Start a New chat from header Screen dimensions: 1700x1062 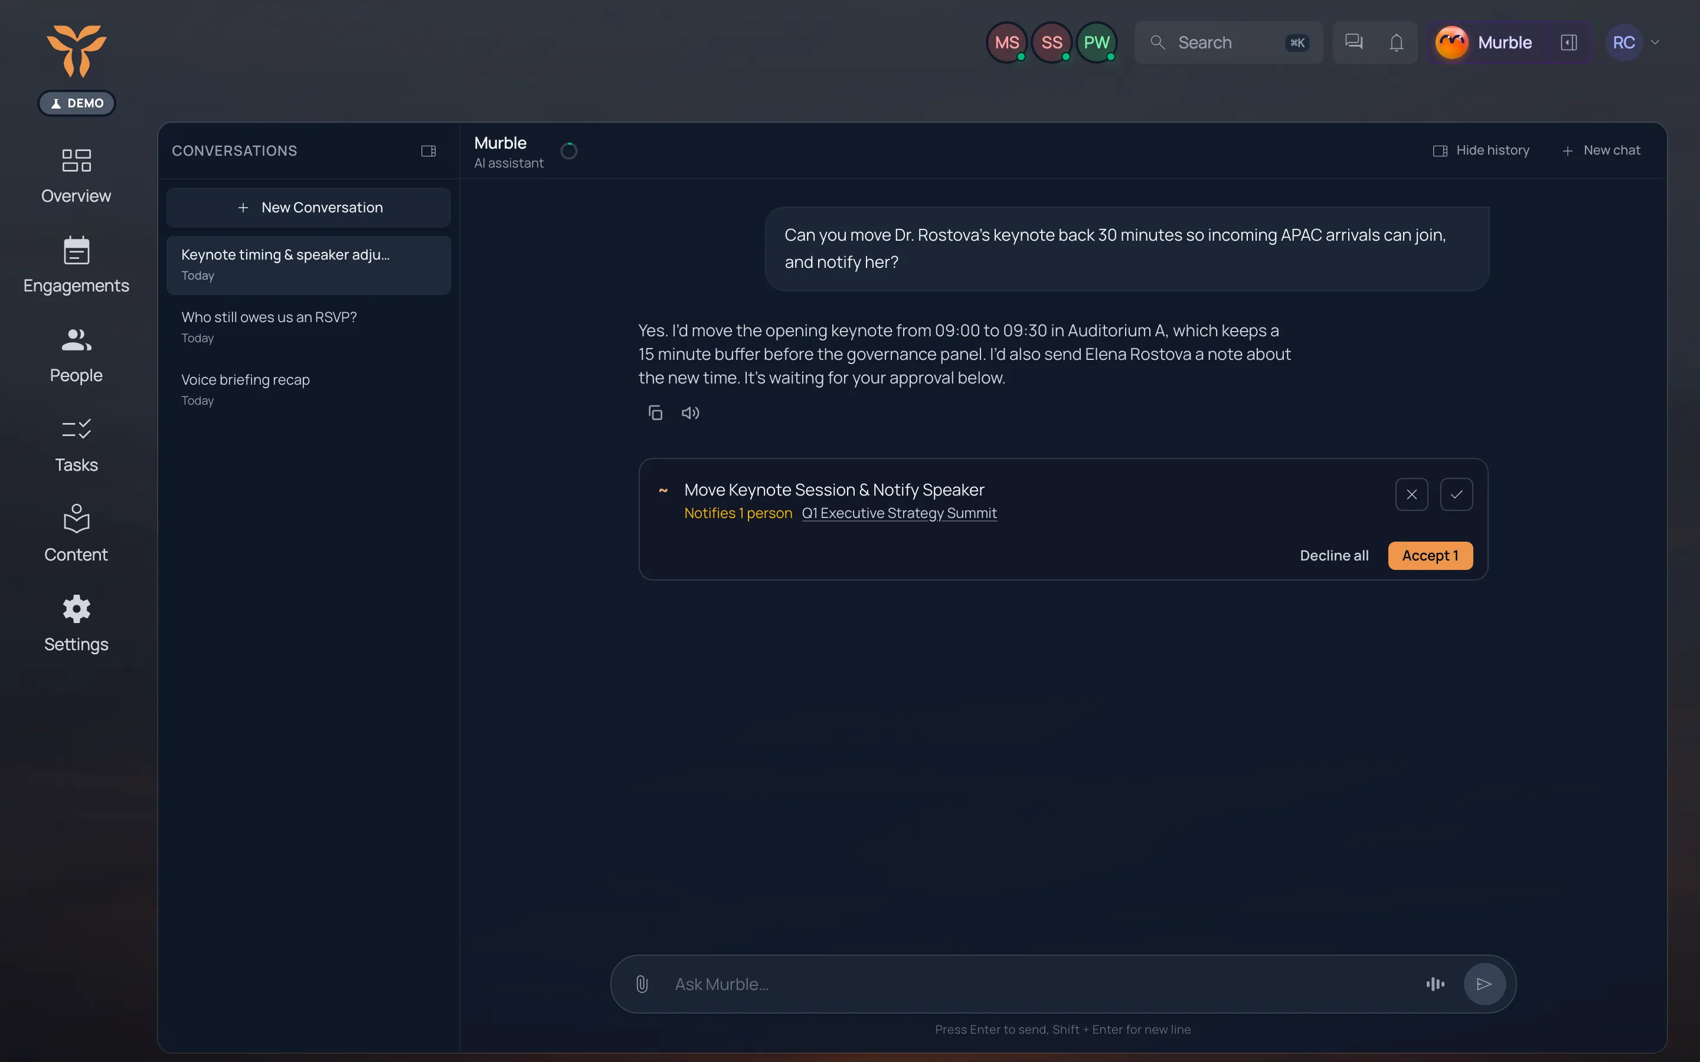(x=1601, y=150)
